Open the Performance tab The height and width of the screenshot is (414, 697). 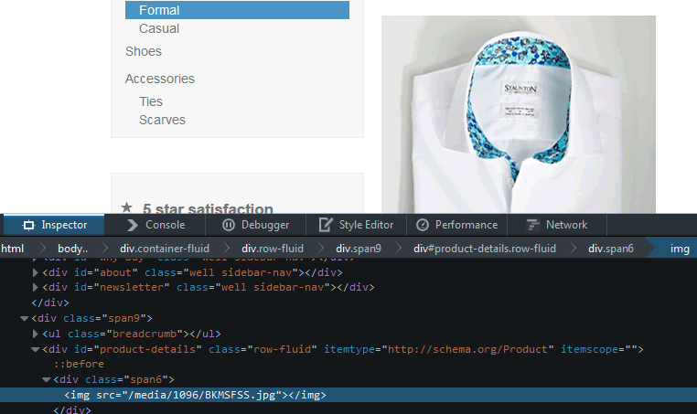[457, 225]
